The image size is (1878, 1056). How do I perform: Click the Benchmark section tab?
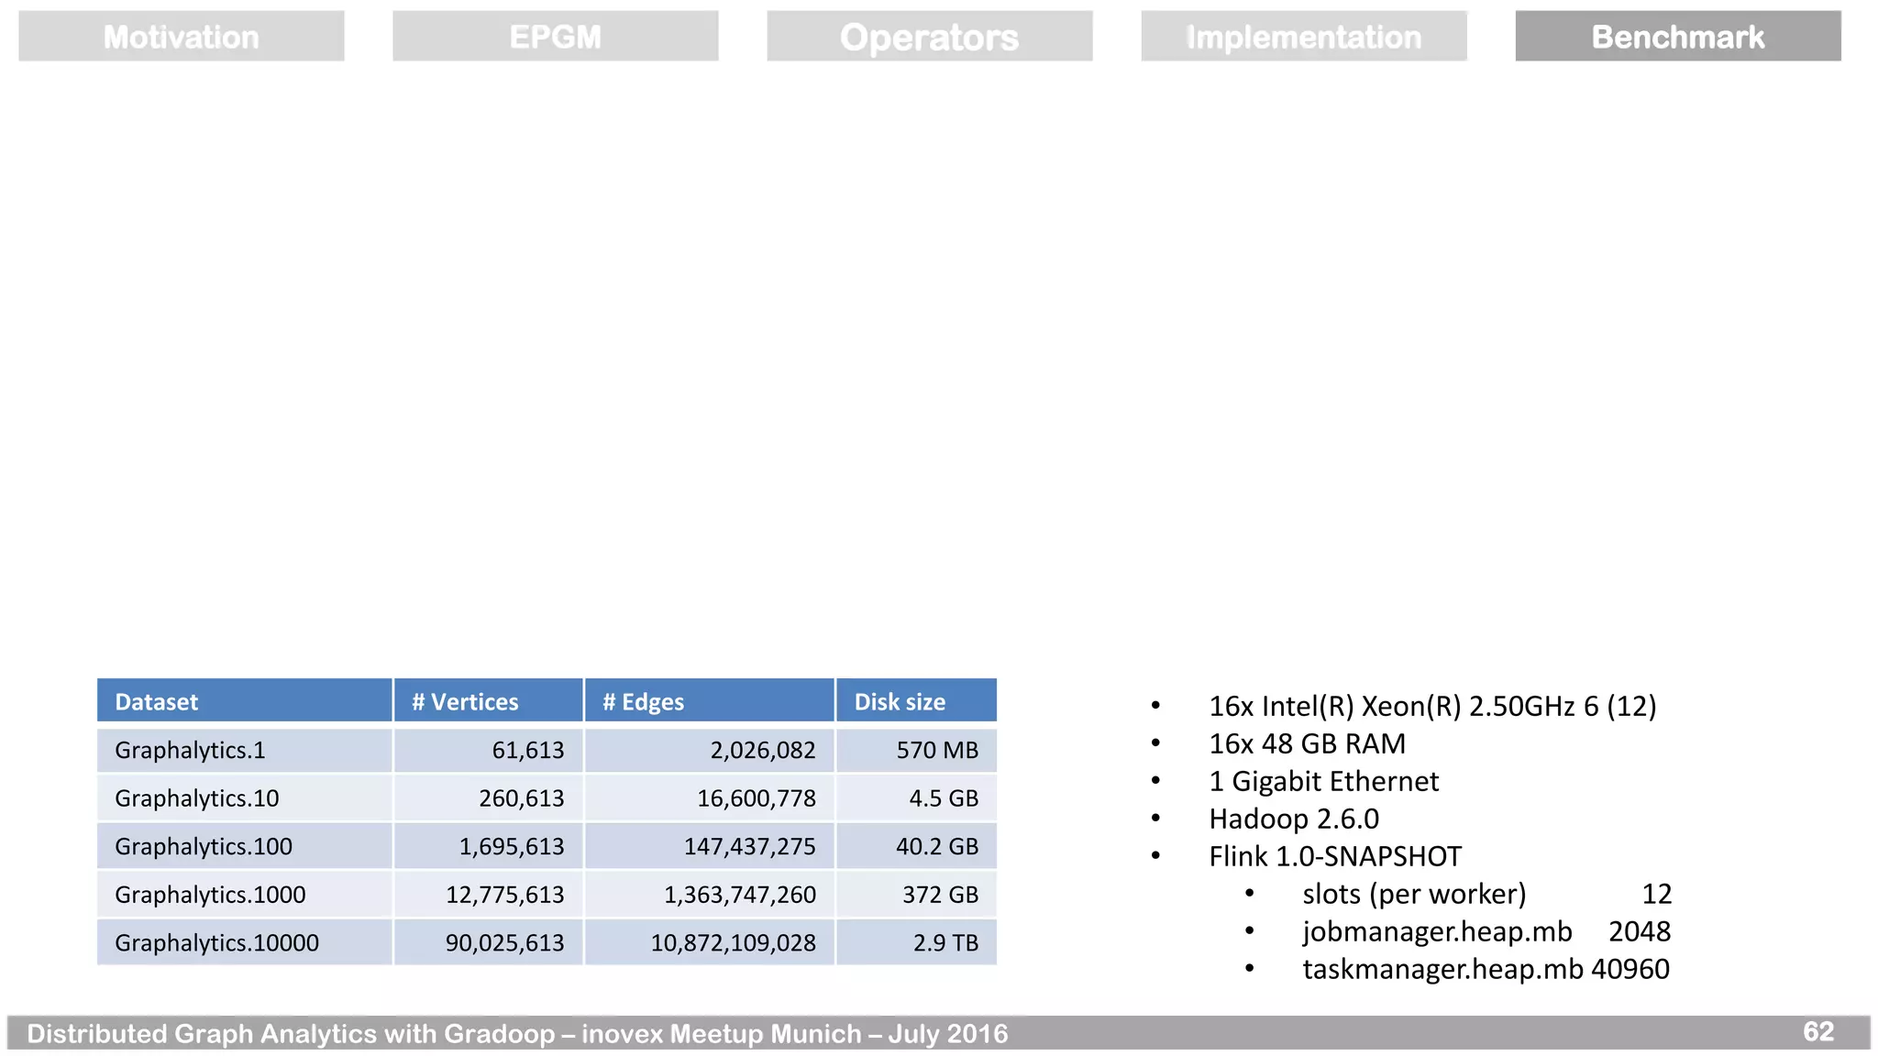(x=1678, y=37)
